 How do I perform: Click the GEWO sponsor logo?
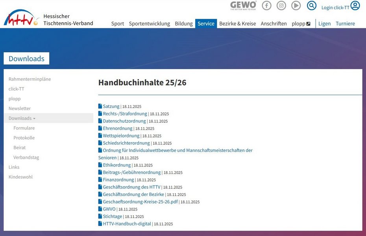(243, 5)
